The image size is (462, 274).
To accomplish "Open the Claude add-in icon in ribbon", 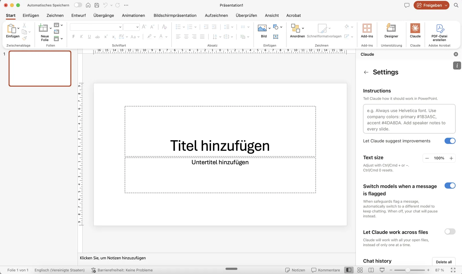I will click(415, 28).
